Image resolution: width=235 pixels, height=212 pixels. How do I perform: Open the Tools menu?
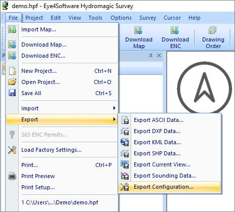coord(95,18)
